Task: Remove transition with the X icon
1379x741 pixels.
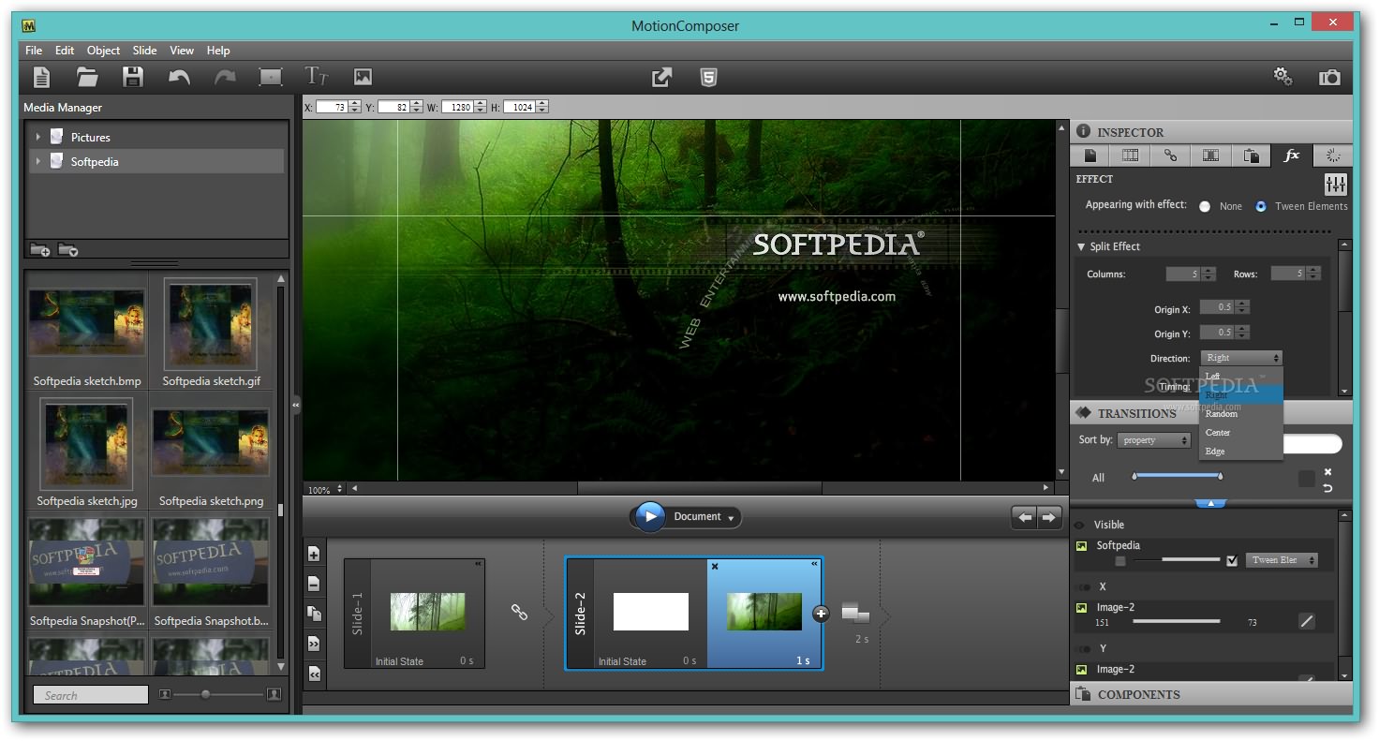Action: pos(1327,472)
